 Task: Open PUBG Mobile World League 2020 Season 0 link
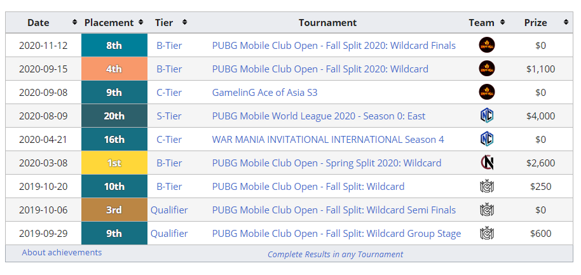pos(318,116)
